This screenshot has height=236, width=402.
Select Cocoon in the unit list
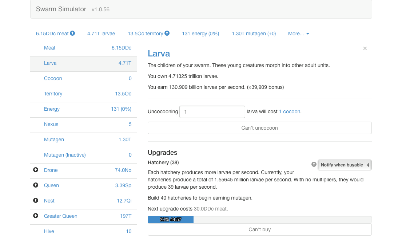click(83, 79)
